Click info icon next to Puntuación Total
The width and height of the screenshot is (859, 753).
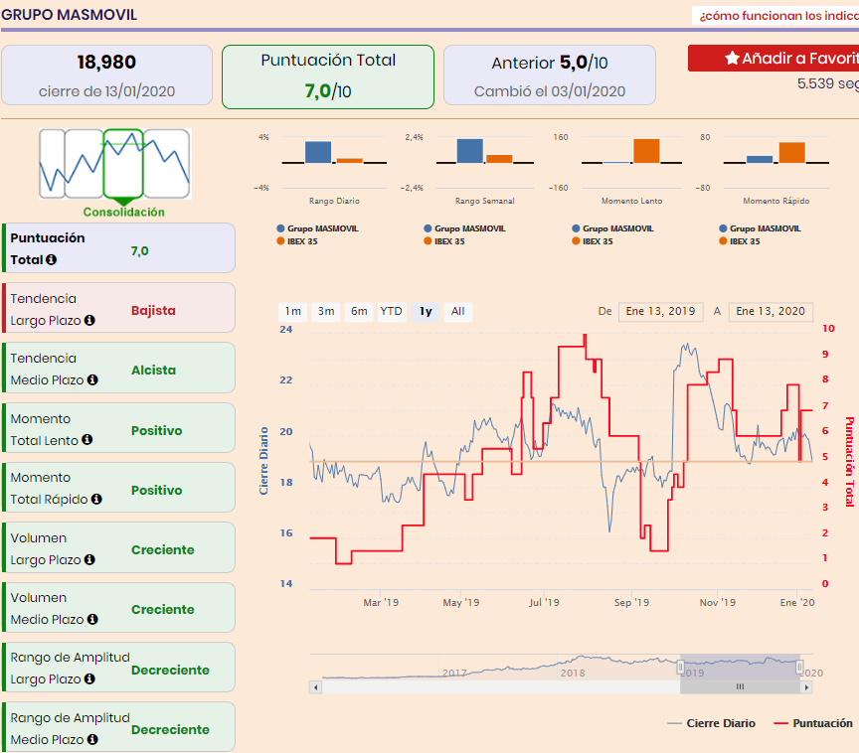click(51, 260)
